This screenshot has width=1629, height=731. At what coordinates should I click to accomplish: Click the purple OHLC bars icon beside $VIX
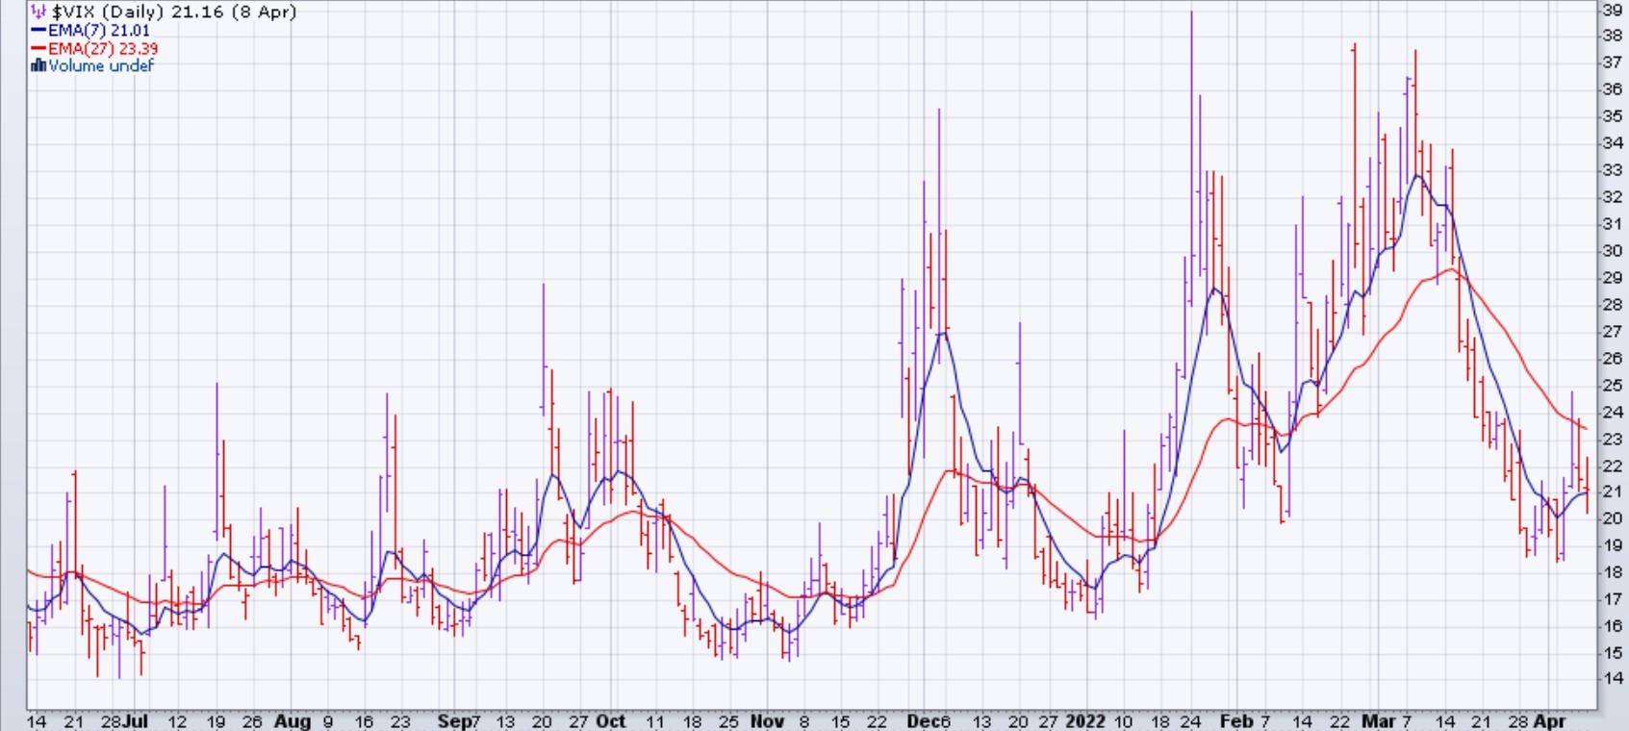click(x=38, y=13)
